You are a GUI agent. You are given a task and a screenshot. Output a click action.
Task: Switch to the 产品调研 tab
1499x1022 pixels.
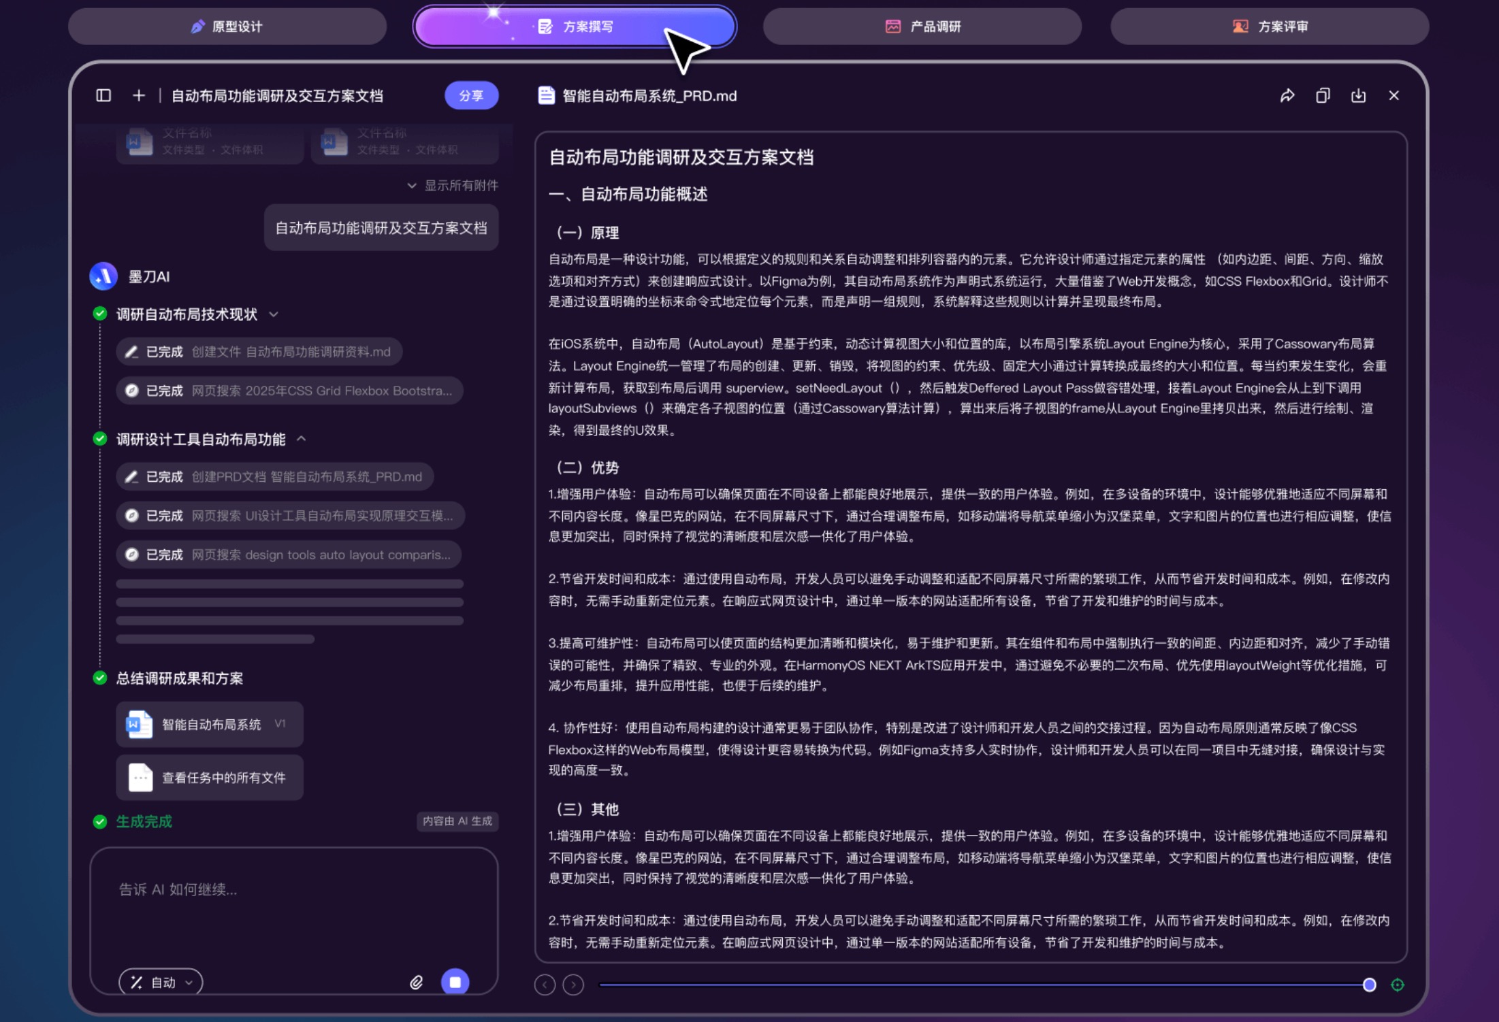coord(922,26)
